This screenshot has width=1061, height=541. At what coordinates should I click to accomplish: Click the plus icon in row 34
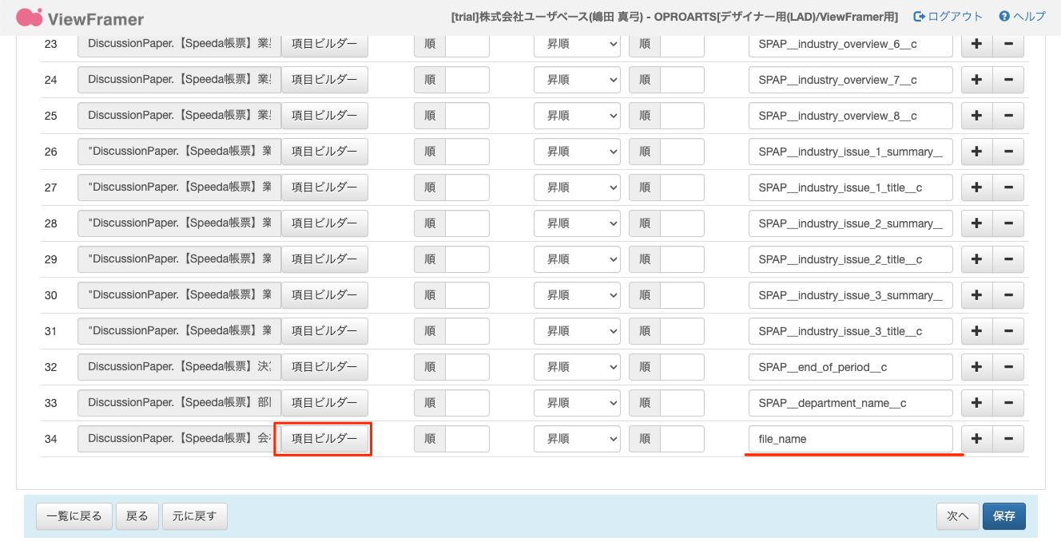pos(976,439)
